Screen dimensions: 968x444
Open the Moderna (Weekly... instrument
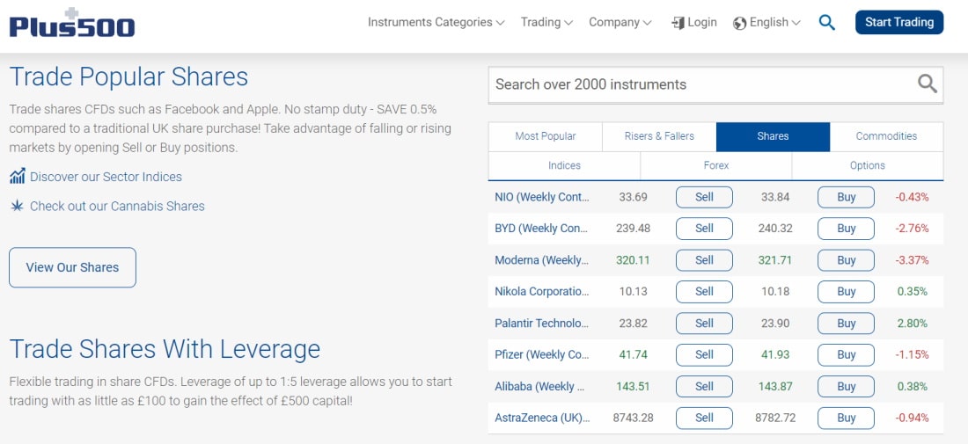click(x=541, y=260)
